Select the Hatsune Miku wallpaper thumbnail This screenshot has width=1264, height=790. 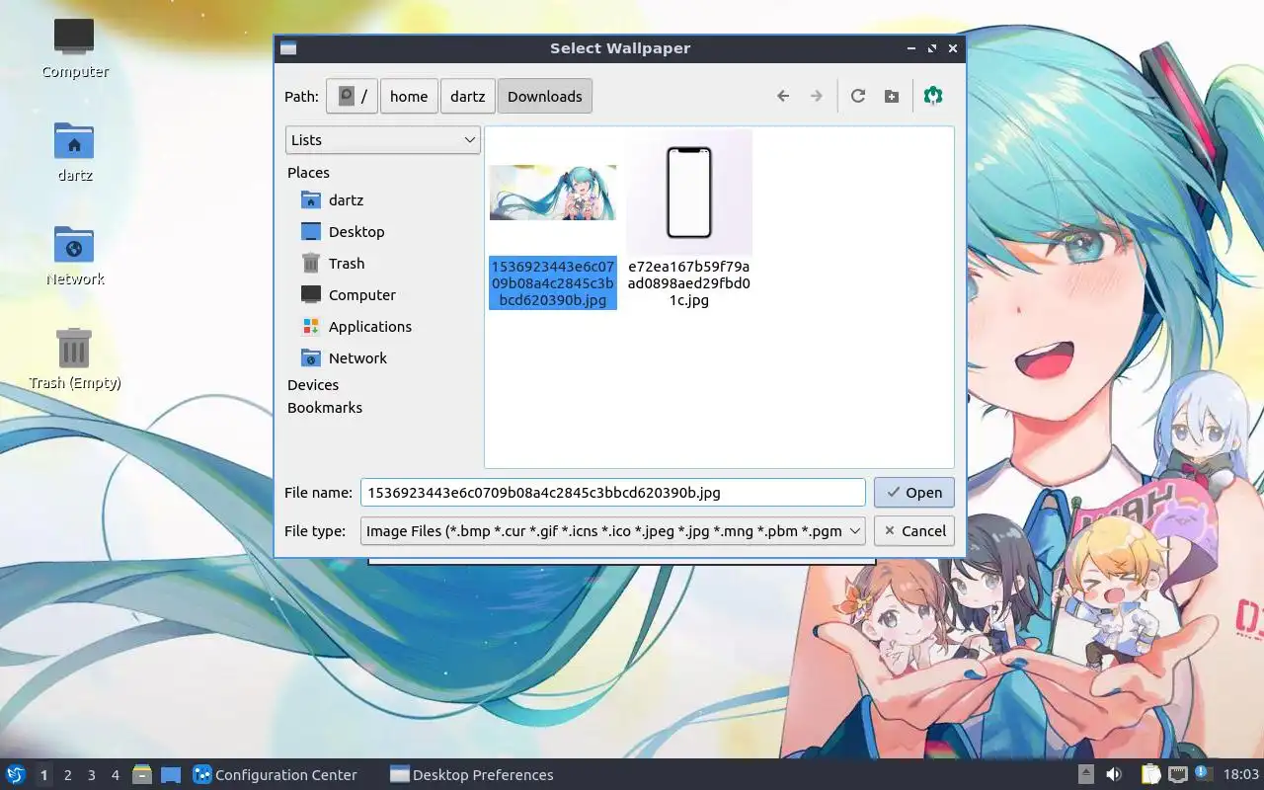[x=553, y=193]
